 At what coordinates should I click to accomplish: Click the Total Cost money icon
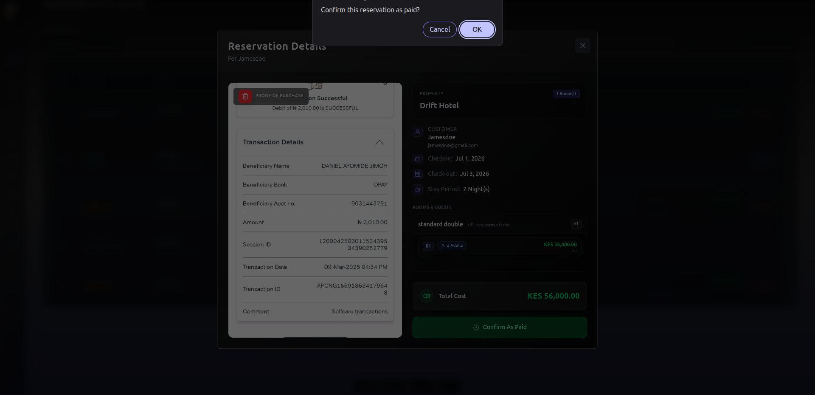[427, 296]
